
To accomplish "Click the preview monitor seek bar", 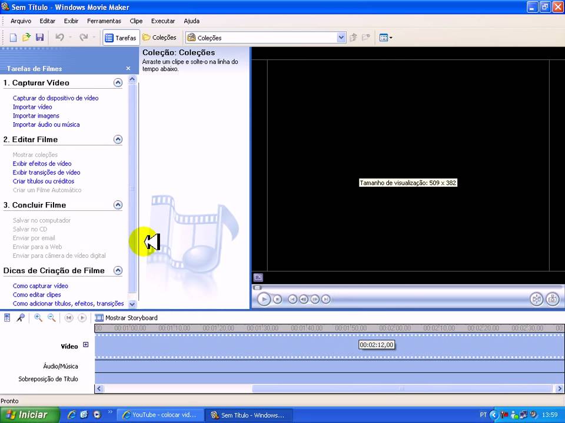I will tap(407, 287).
